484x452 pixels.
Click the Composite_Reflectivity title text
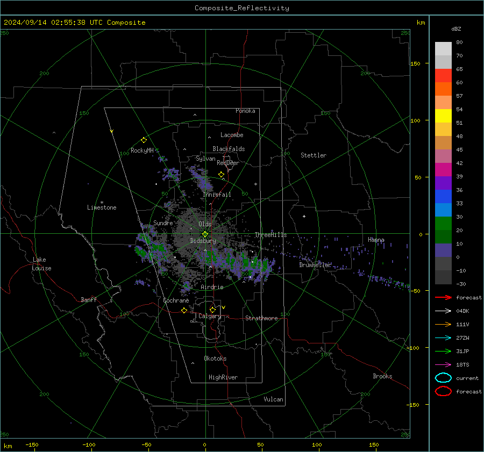point(242,8)
